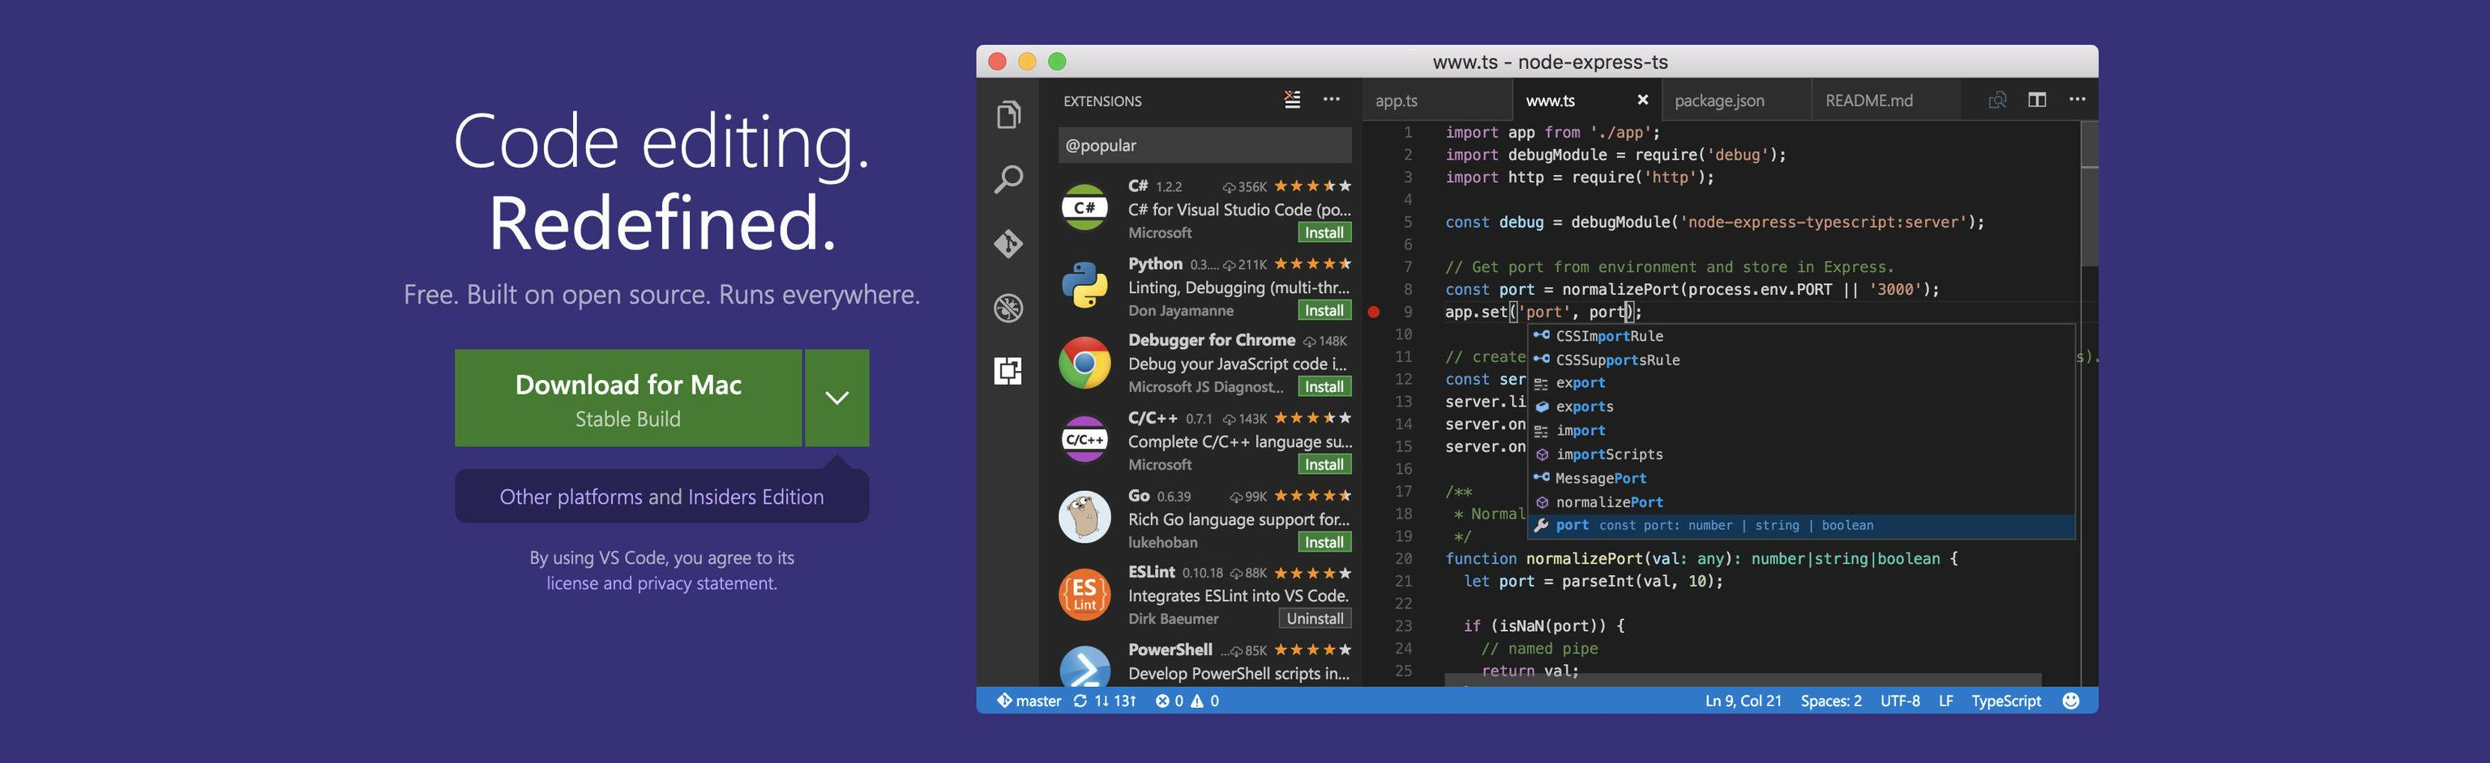Install the C# extension
The image size is (2490, 763).
pos(1324,232)
